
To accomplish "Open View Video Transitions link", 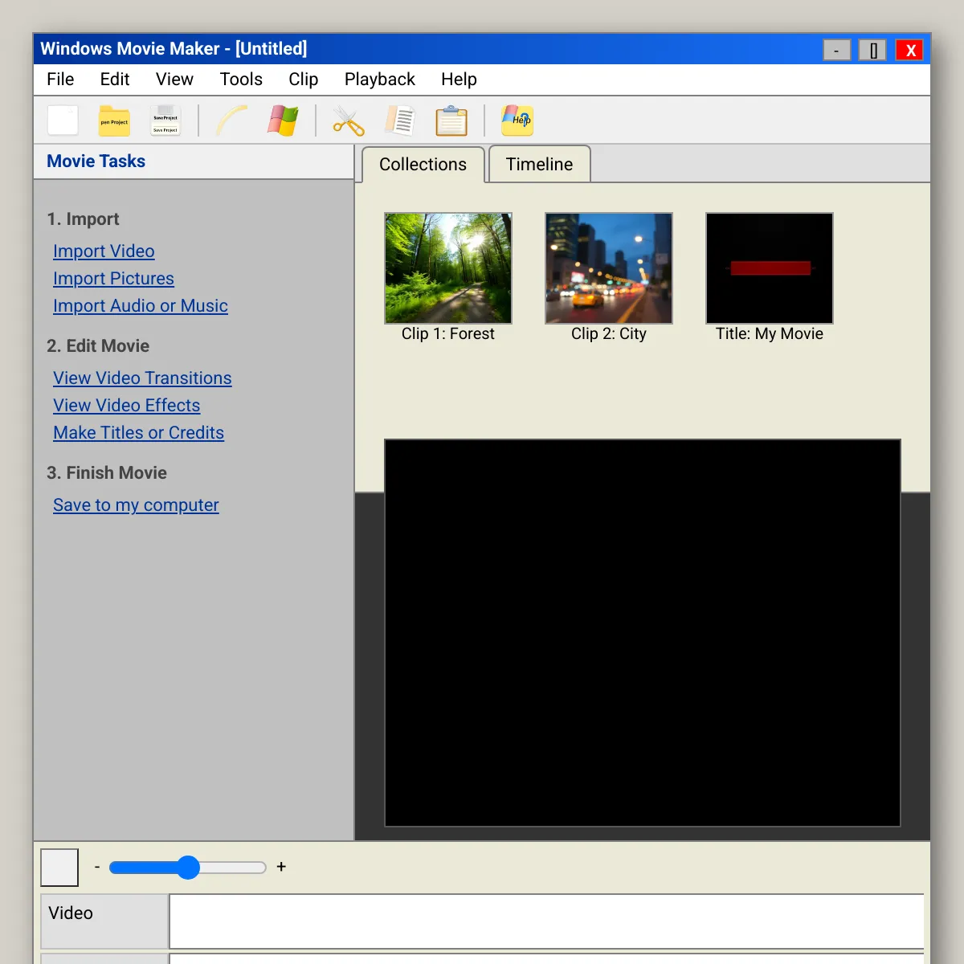I will (x=142, y=378).
